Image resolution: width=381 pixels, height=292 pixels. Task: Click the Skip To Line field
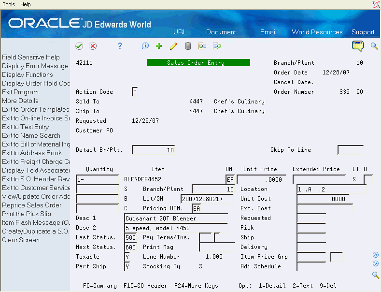351,150
